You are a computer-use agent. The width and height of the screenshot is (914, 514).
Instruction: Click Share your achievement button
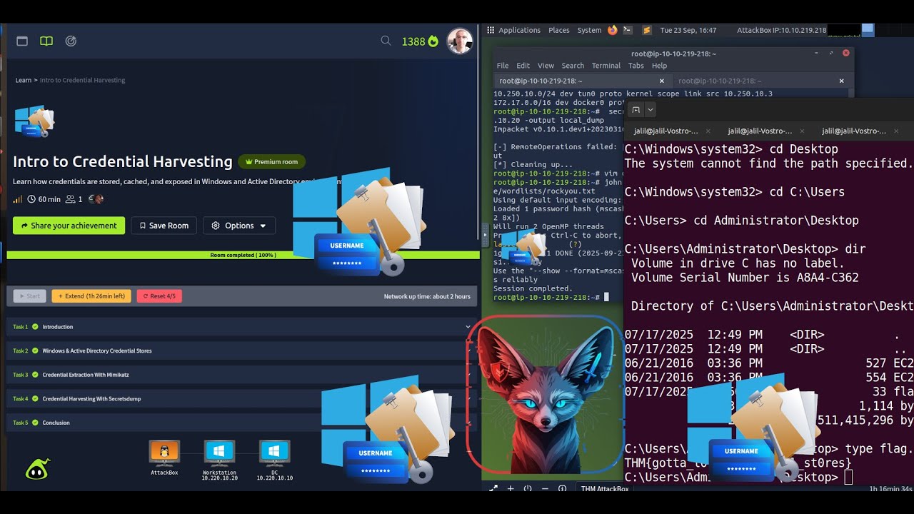coord(69,226)
